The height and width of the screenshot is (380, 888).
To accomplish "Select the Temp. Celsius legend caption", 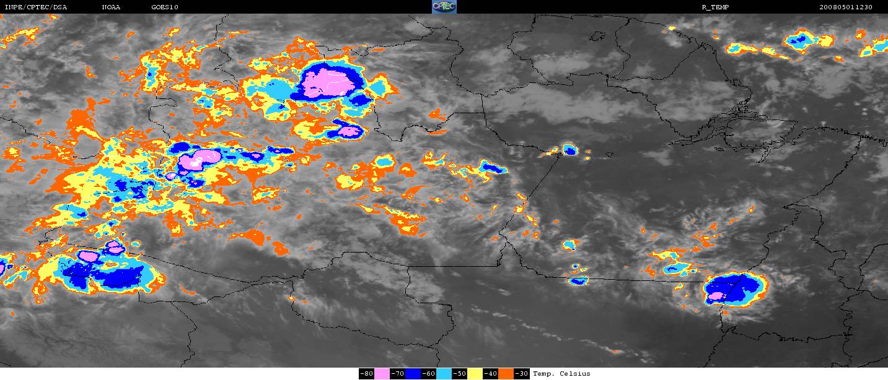I will click(x=561, y=374).
